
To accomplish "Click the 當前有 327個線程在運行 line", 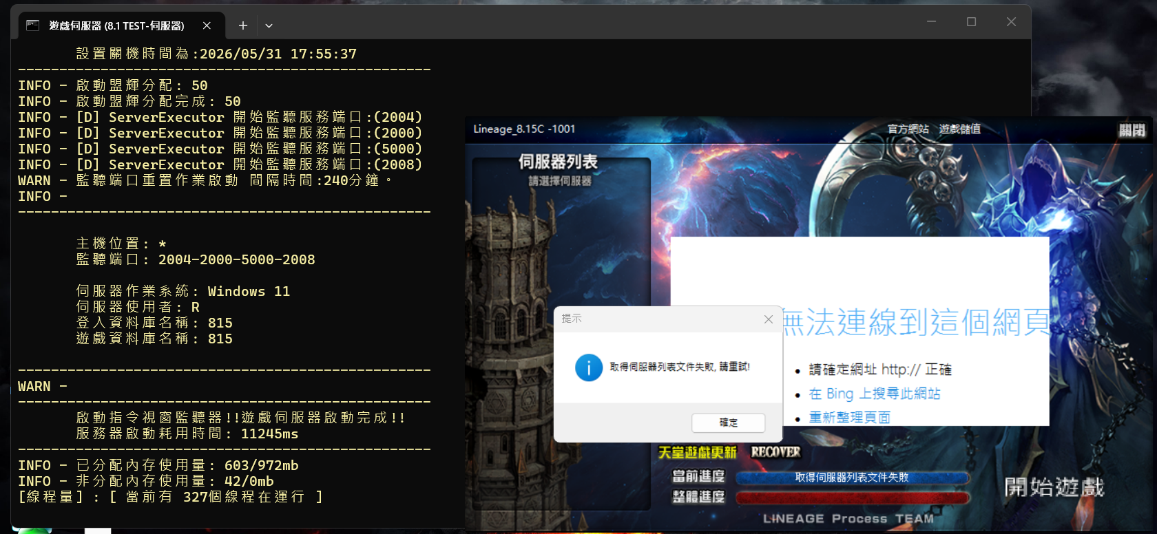I will (171, 497).
